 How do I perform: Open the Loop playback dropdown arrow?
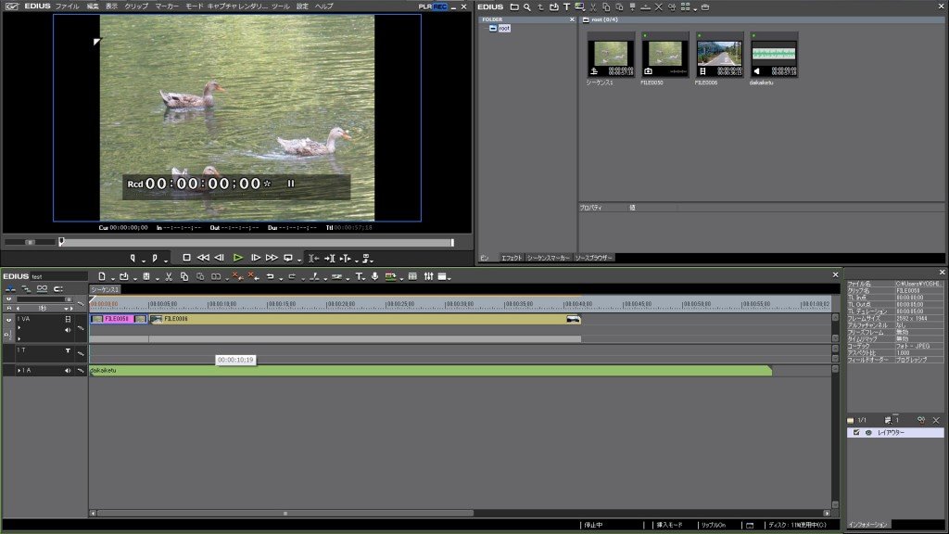[x=299, y=261]
